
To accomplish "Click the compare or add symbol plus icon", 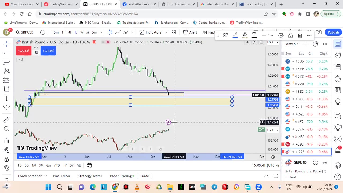I will pos(43,32).
